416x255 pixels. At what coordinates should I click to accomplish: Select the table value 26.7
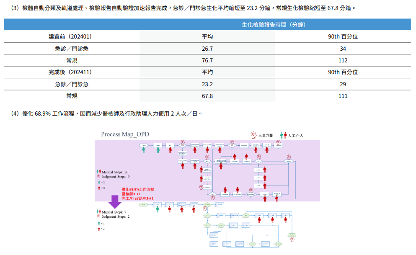[x=207, y=49]
